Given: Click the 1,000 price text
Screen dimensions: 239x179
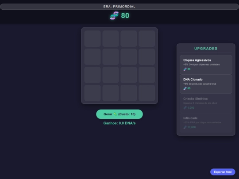Looking at the screenshot, I should [191, 108].
